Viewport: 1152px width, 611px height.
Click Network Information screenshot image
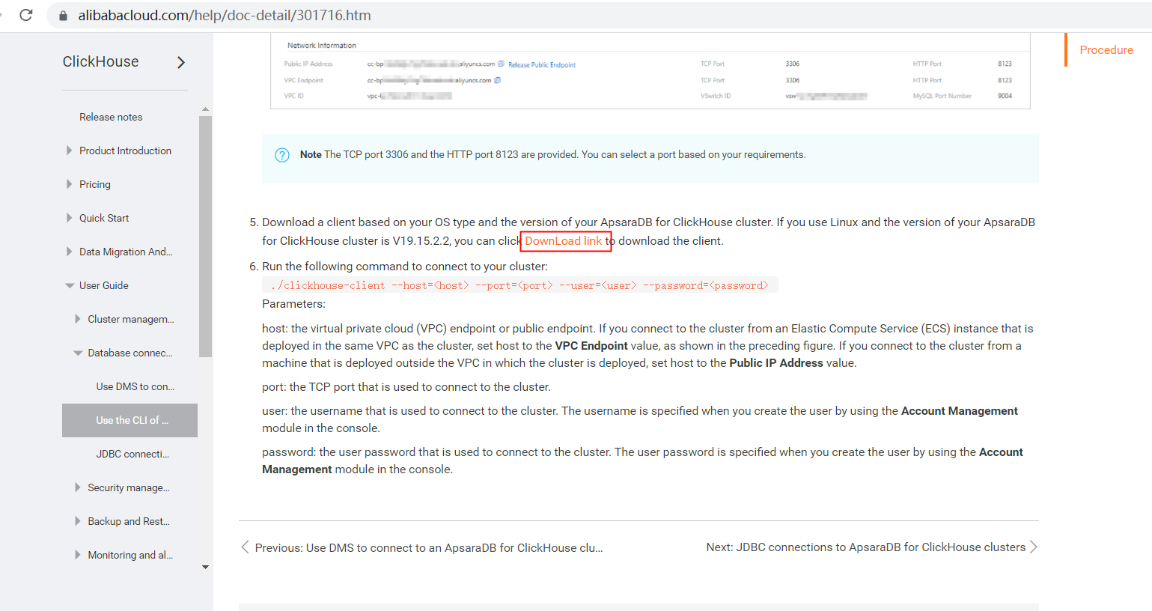click(650, 71)
